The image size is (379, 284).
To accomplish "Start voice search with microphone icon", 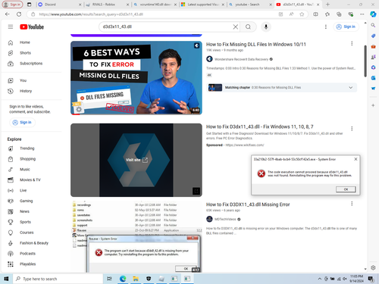I will point(266,27).
